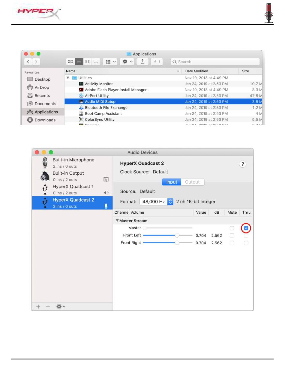This screenshot has height=378, width=285.
Task: Switch Finder to icon view
Action: click(x=70, y=62)
